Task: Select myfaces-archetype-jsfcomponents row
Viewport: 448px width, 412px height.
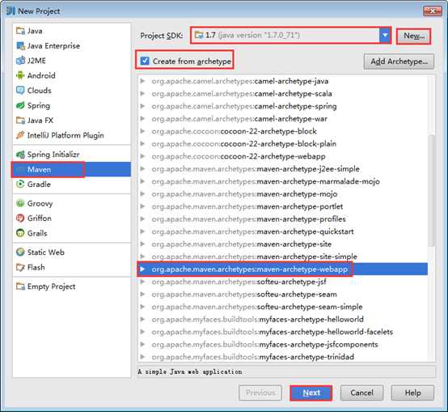Action: (x=283, y=344)
